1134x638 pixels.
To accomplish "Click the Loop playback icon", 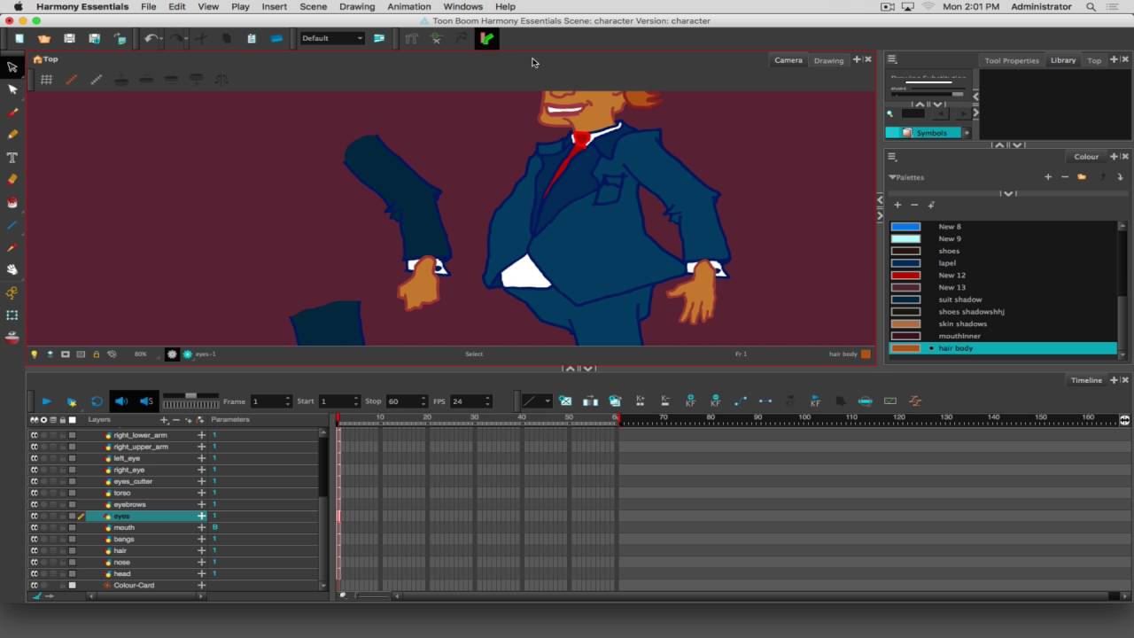I will (x=97, y=401).
